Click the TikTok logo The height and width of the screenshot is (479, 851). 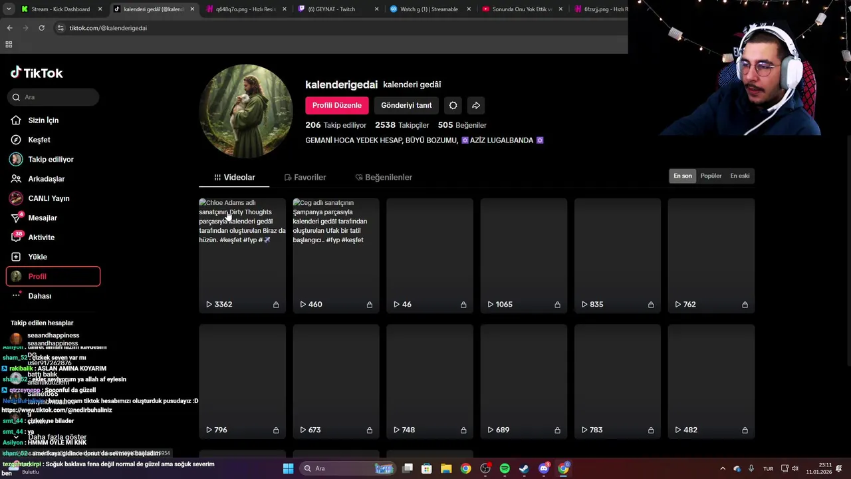[x=37, y=73]
